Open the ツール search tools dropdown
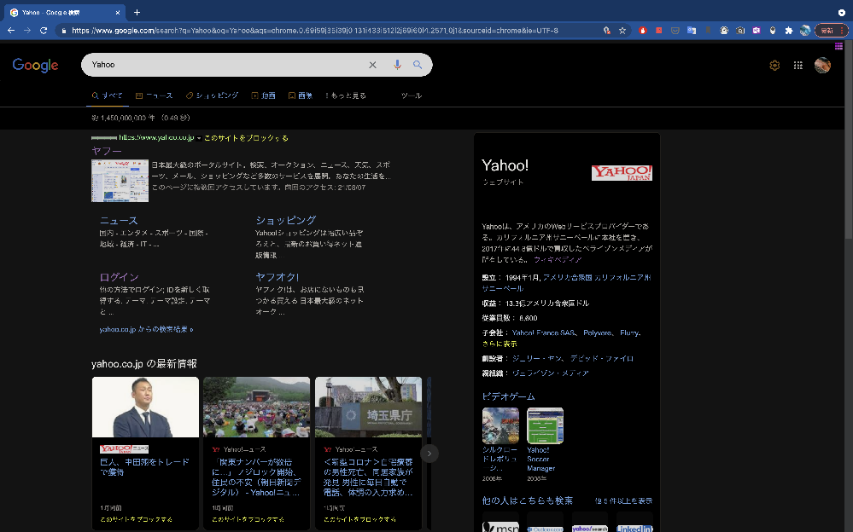 pyautogui.click(x=411, y=95)
